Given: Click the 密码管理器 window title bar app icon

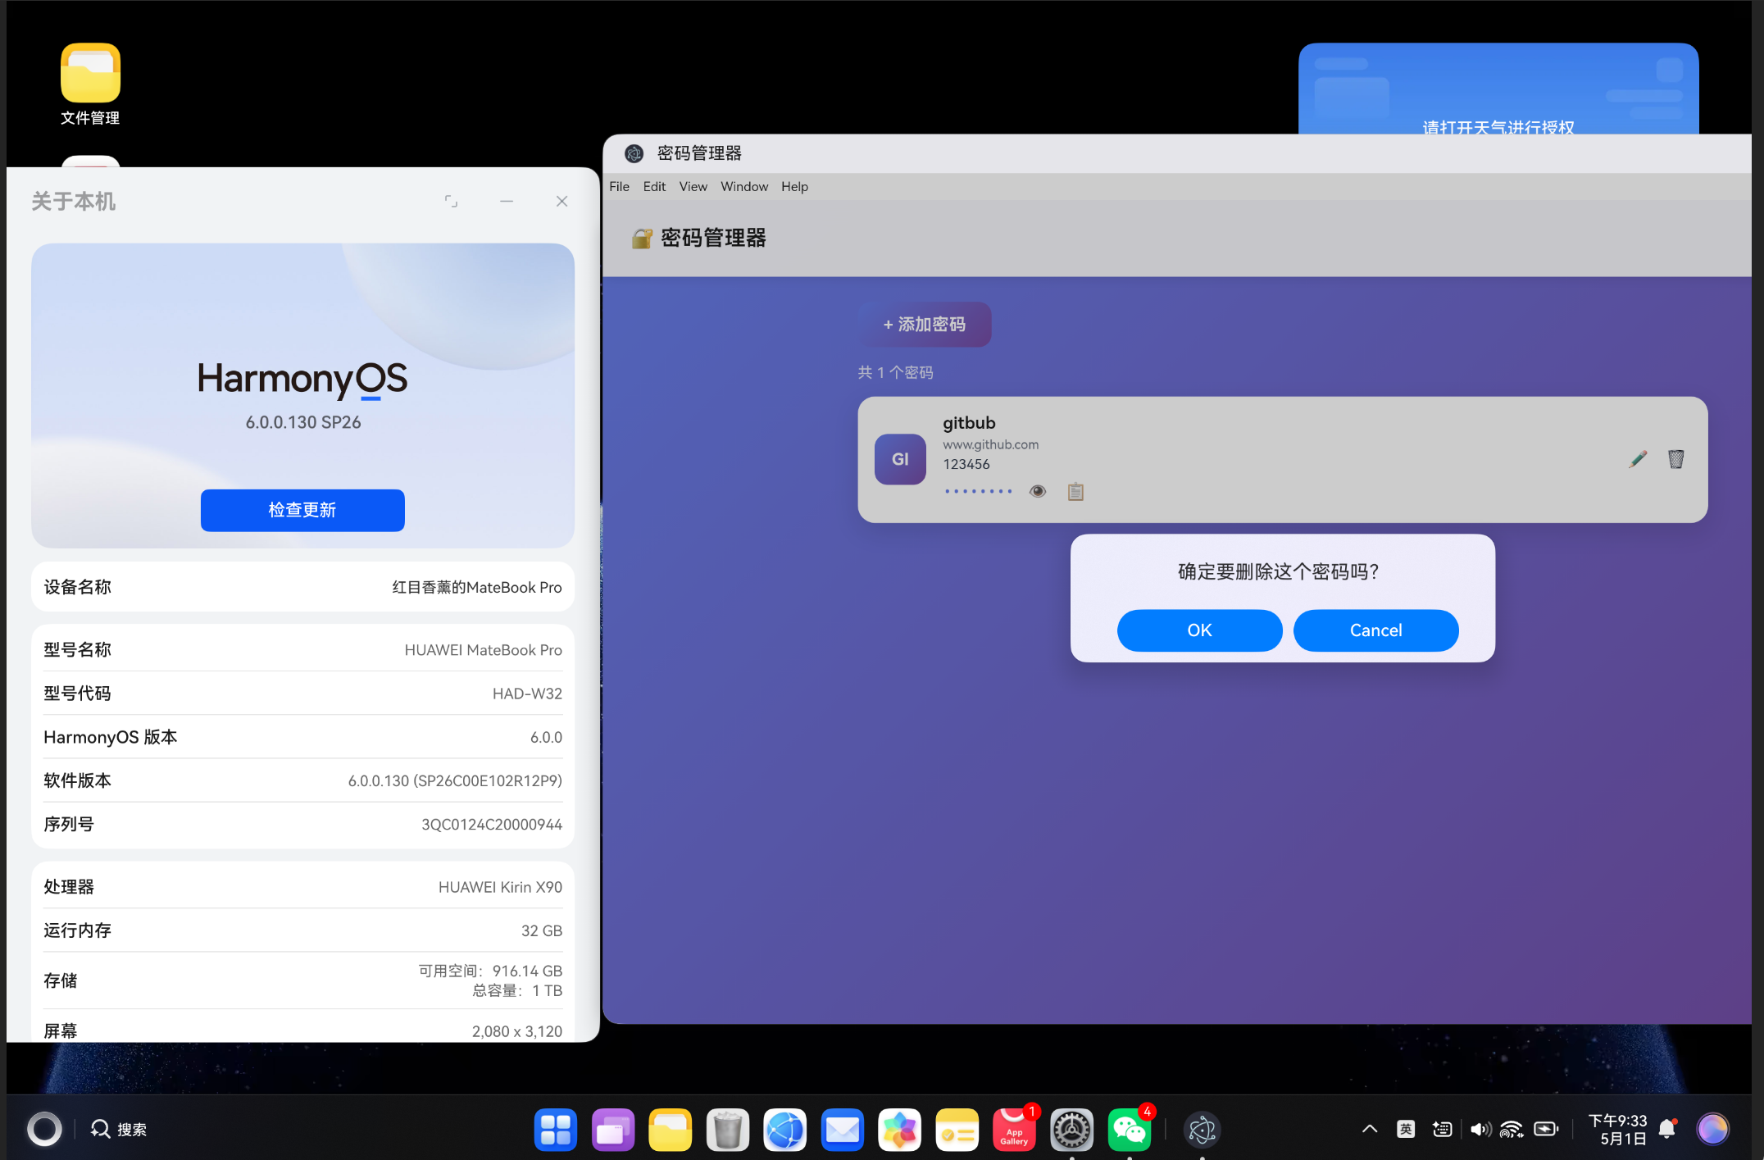Looking at the screenshot, I should [634, 153].
